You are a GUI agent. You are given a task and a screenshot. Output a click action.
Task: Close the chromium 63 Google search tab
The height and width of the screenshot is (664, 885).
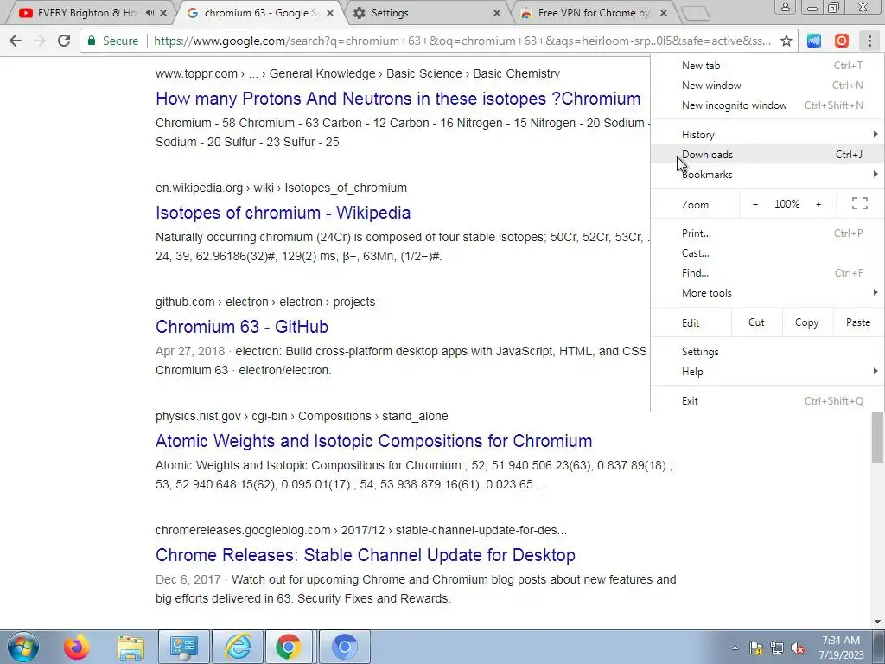pos(330,12)
